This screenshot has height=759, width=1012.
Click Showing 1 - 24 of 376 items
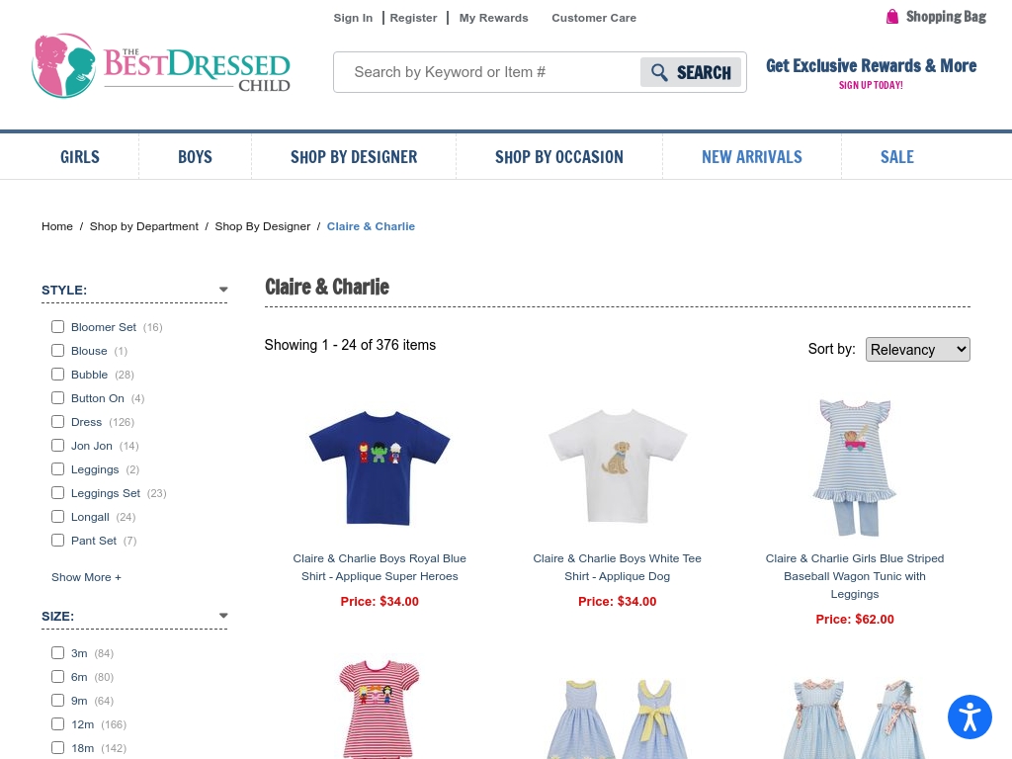(x=350, y=345)
